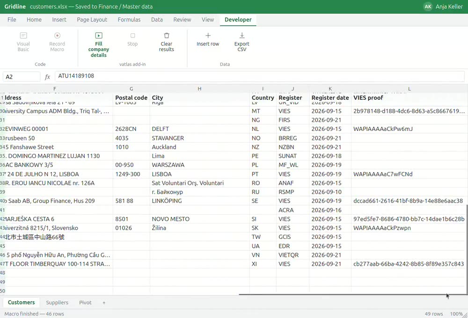Open the File menu
Viewport: 468px width, 318px height.
(x=12, y=20)
